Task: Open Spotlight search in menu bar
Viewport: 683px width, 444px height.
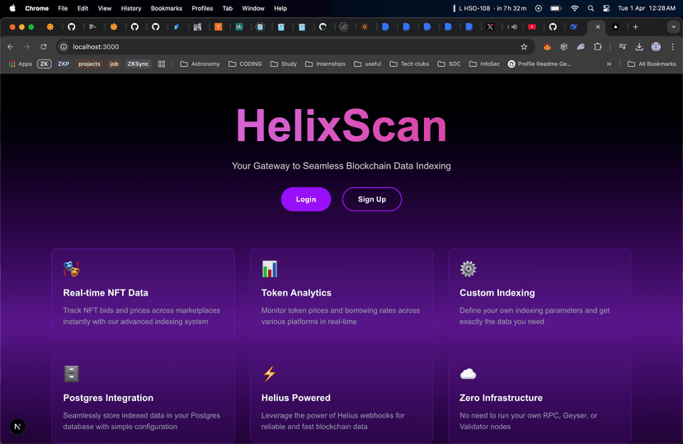Action: 591,8
